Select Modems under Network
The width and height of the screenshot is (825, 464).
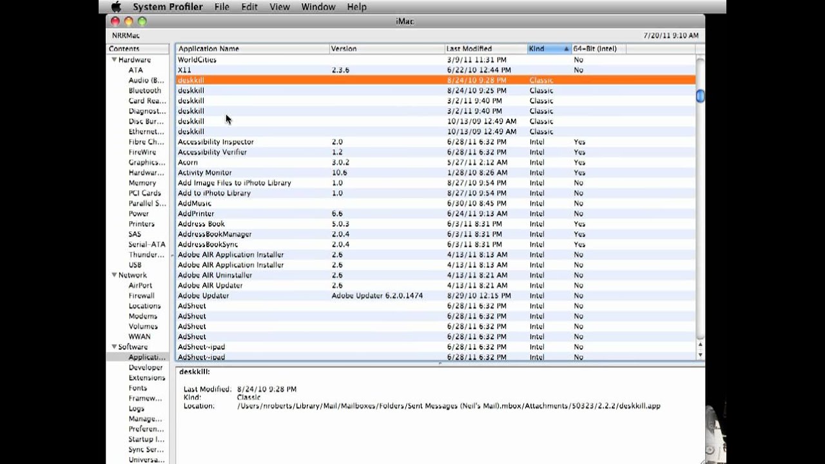(x=142, y=316)
